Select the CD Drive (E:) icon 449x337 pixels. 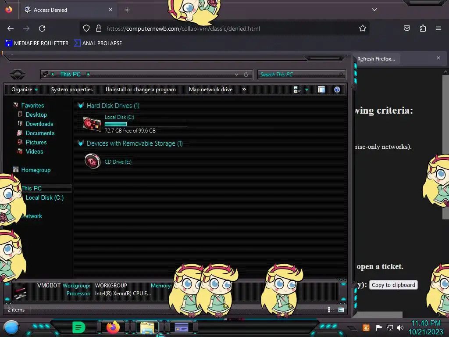[x=93, y=161]
